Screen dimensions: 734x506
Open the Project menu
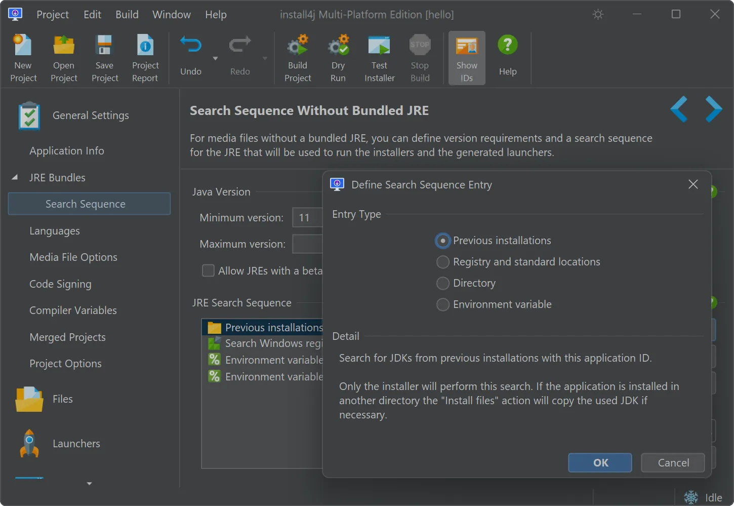(53, 15)
